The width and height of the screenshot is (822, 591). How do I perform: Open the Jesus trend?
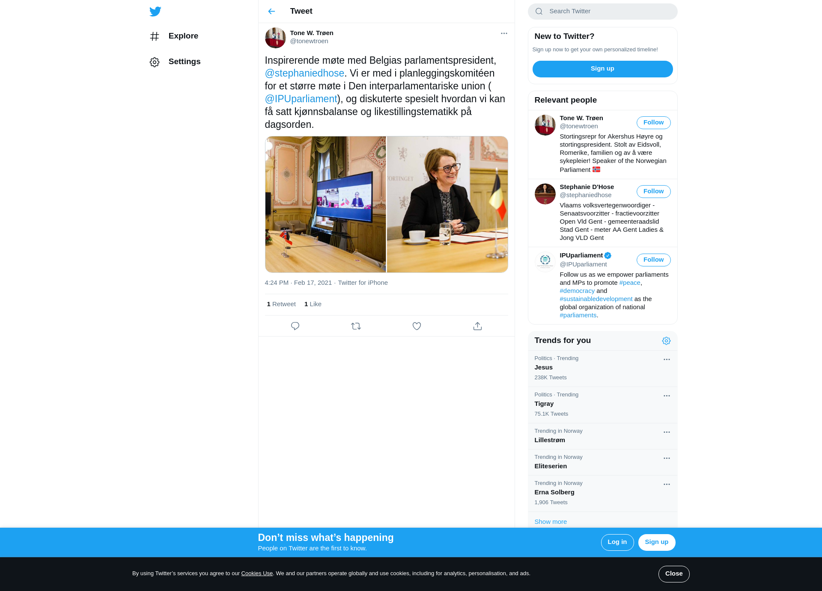pos(602,369)
